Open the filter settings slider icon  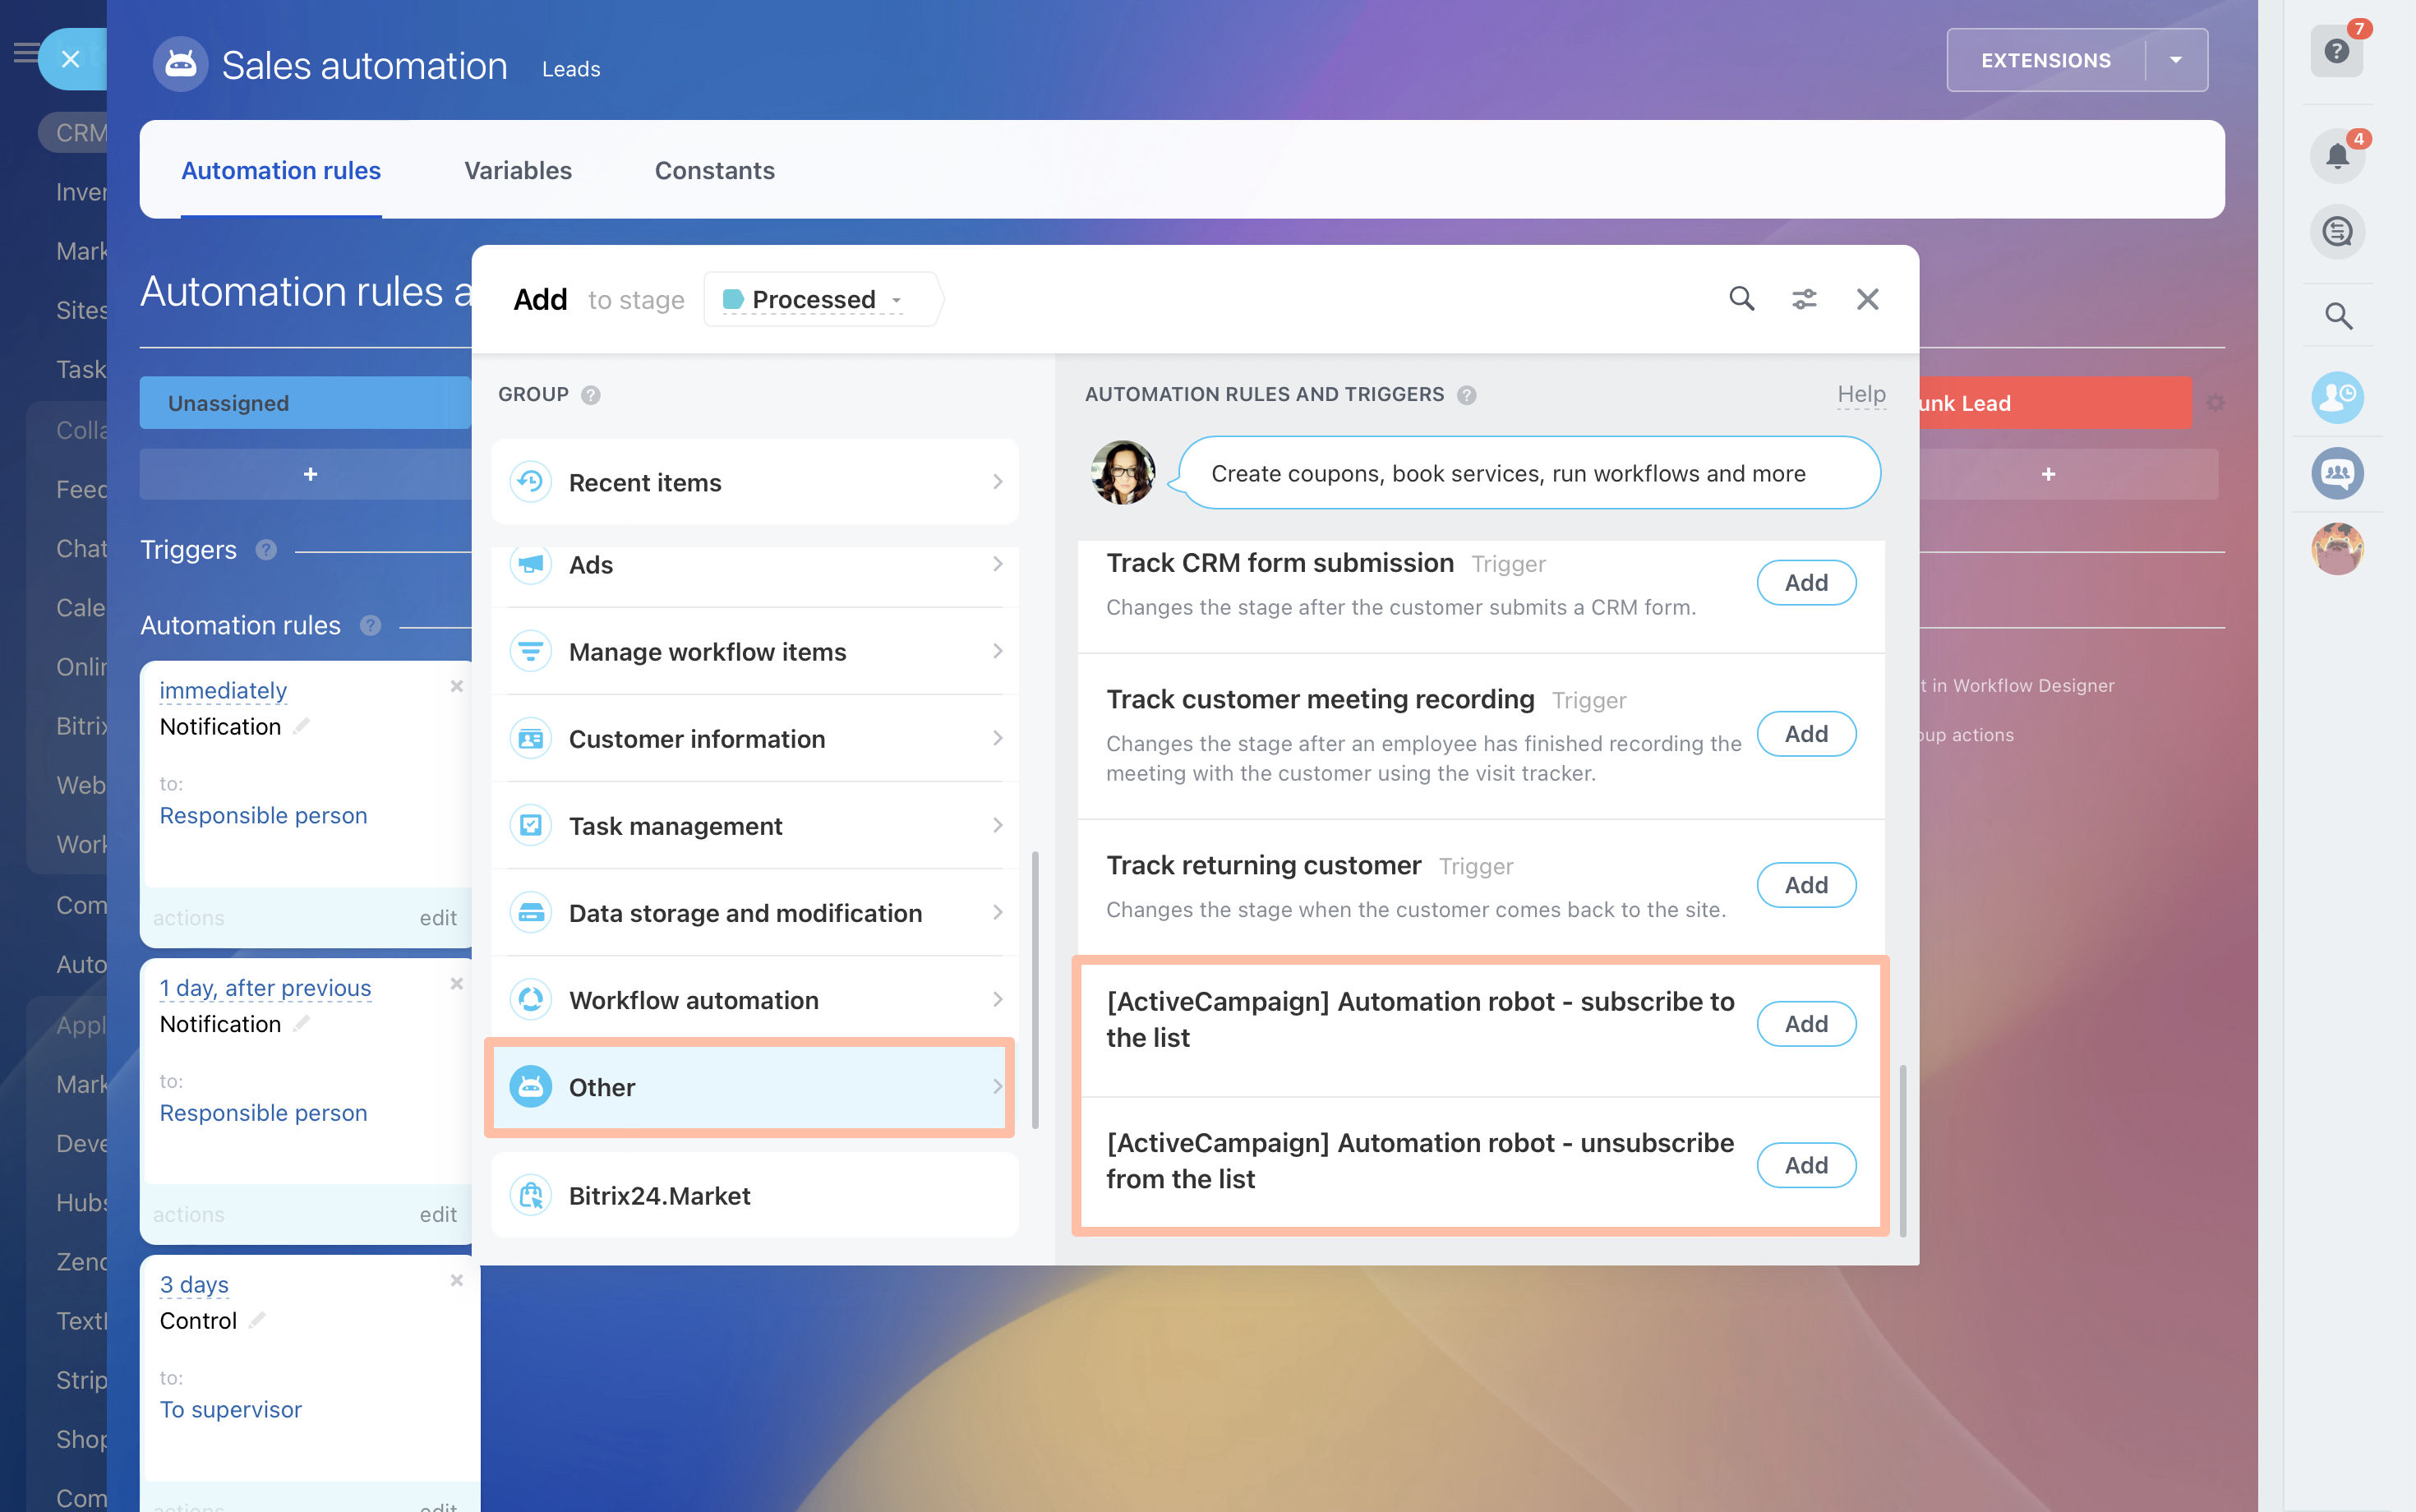[1803, 299]
